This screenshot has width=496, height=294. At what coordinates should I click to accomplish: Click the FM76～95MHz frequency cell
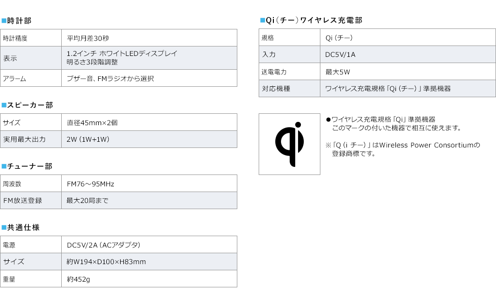pos(150,184)
